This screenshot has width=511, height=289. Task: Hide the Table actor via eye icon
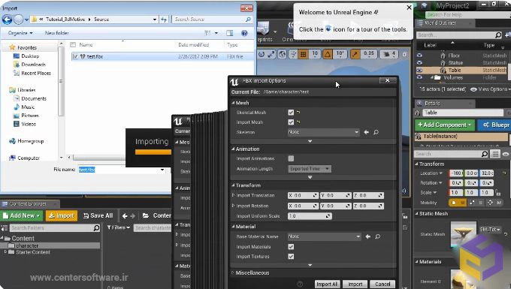click(419, 70)
